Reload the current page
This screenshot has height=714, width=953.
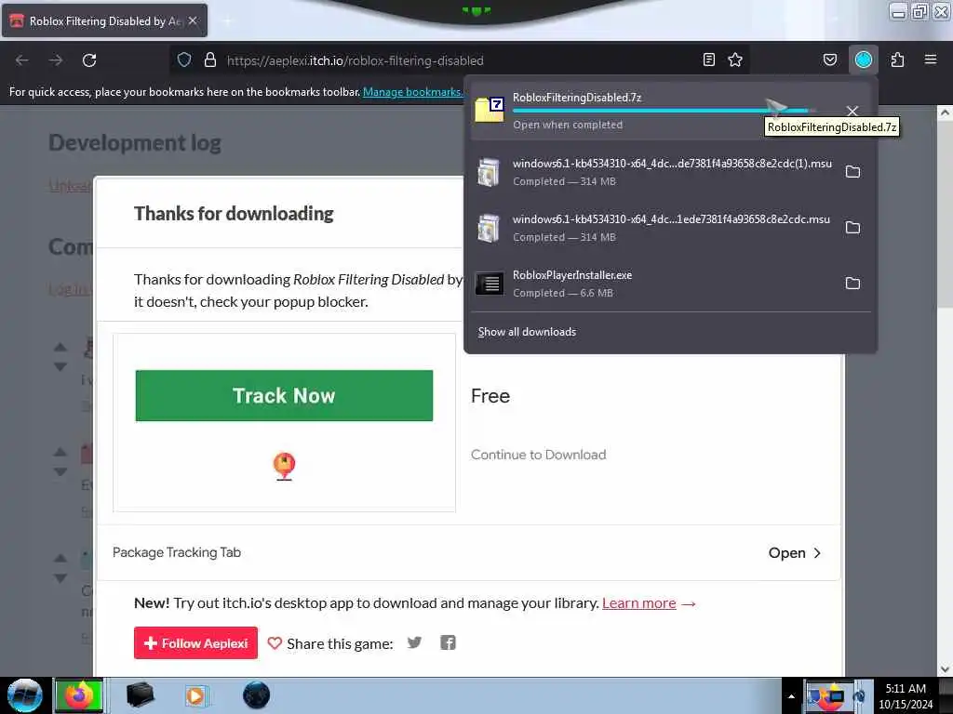(89, 60)
